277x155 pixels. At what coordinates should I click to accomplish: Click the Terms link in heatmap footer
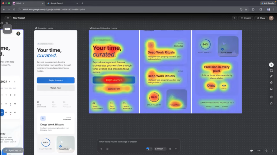click(217, 107)
